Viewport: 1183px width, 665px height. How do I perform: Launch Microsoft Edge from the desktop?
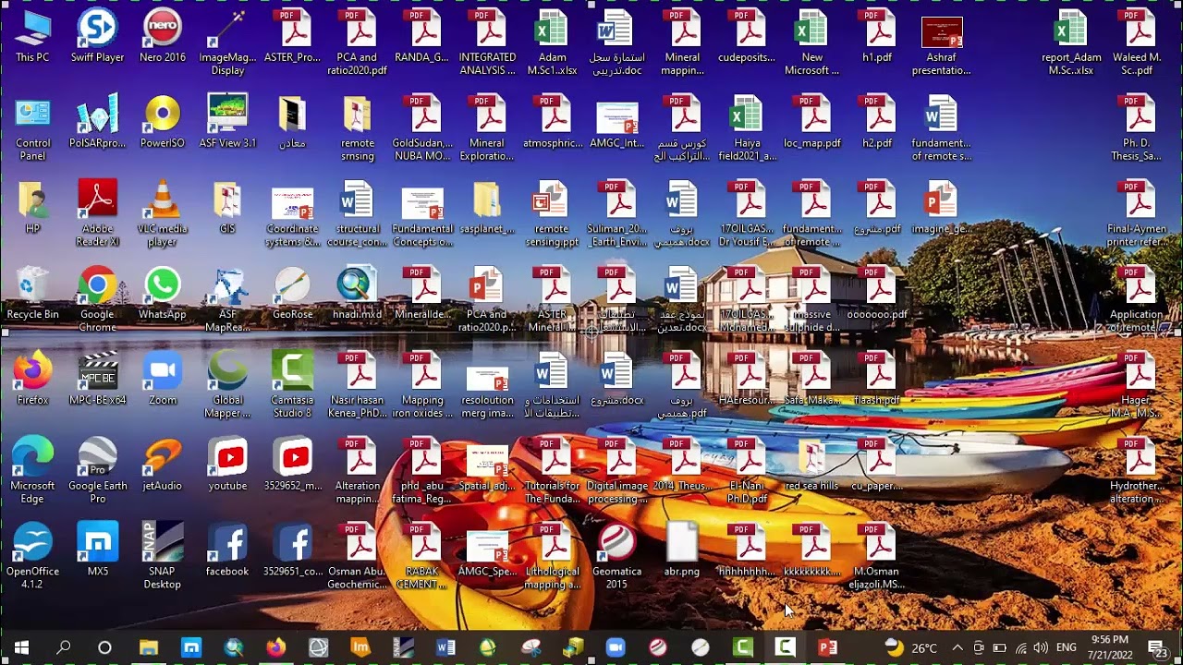coord(32,471)
